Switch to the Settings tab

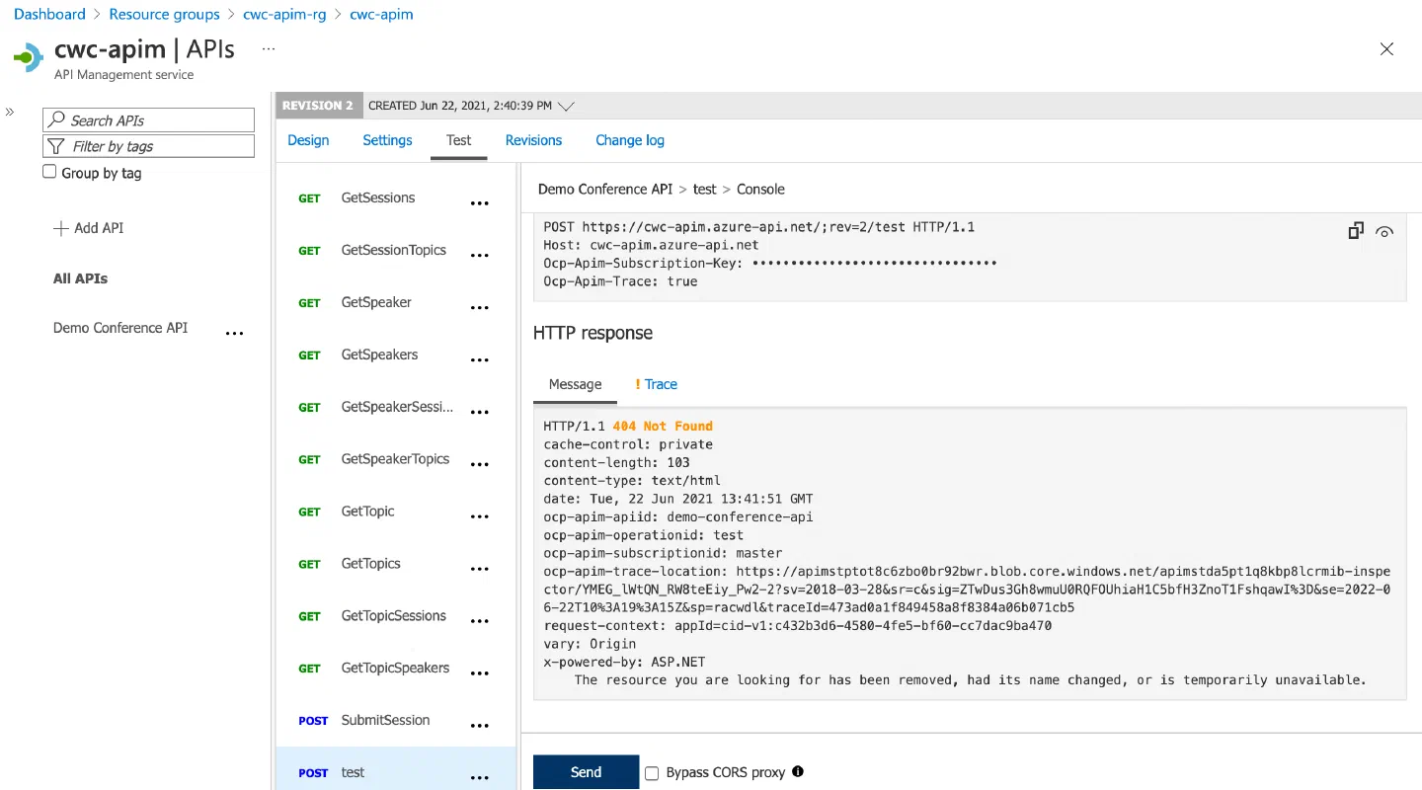point(387,140)
